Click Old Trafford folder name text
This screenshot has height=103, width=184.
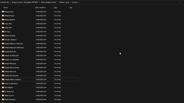[9, 88]
